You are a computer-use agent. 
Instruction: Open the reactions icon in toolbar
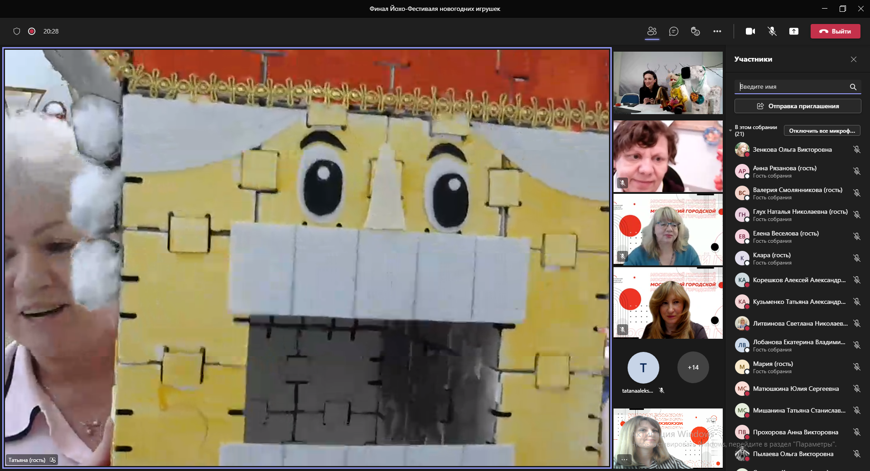[x=695, y=31]
